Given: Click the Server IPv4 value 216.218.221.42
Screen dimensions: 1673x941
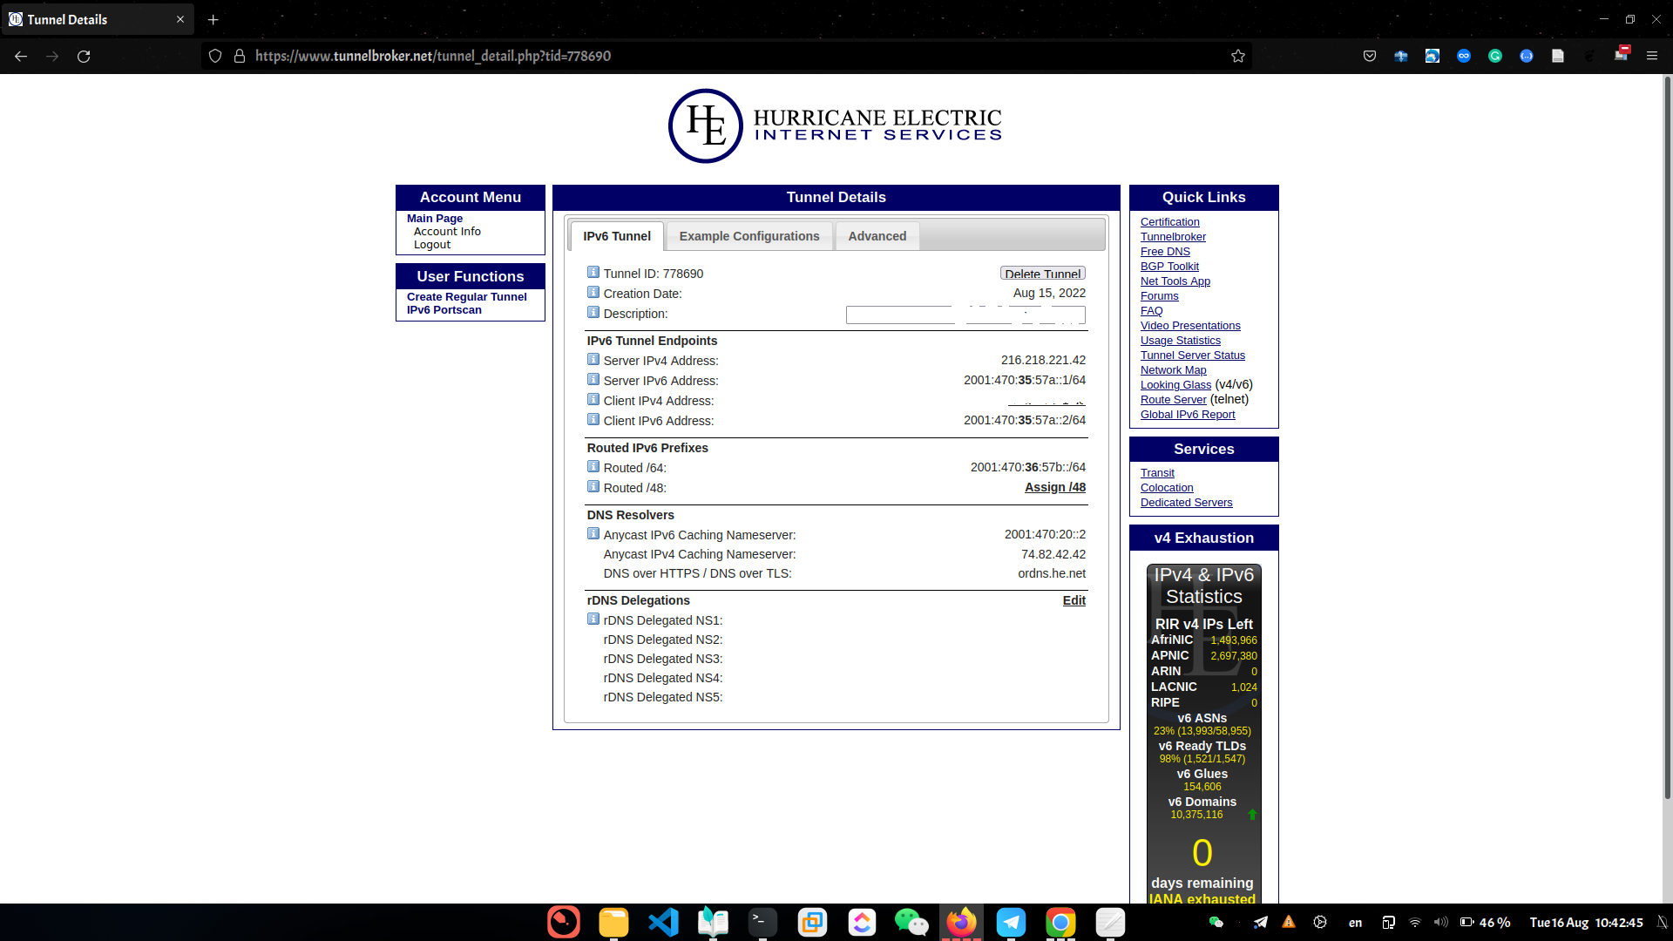Looking at the screenshot, I should tap(1043, 360).
